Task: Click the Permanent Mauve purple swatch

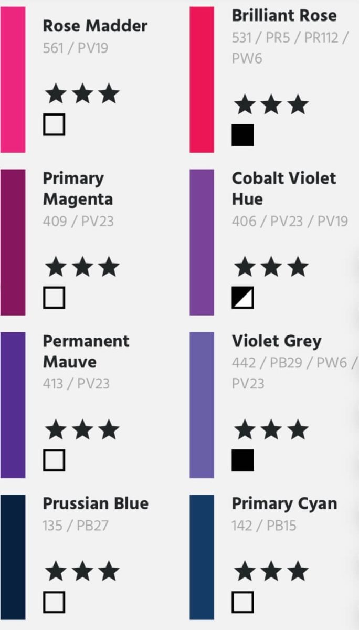Action: point(13,404)
